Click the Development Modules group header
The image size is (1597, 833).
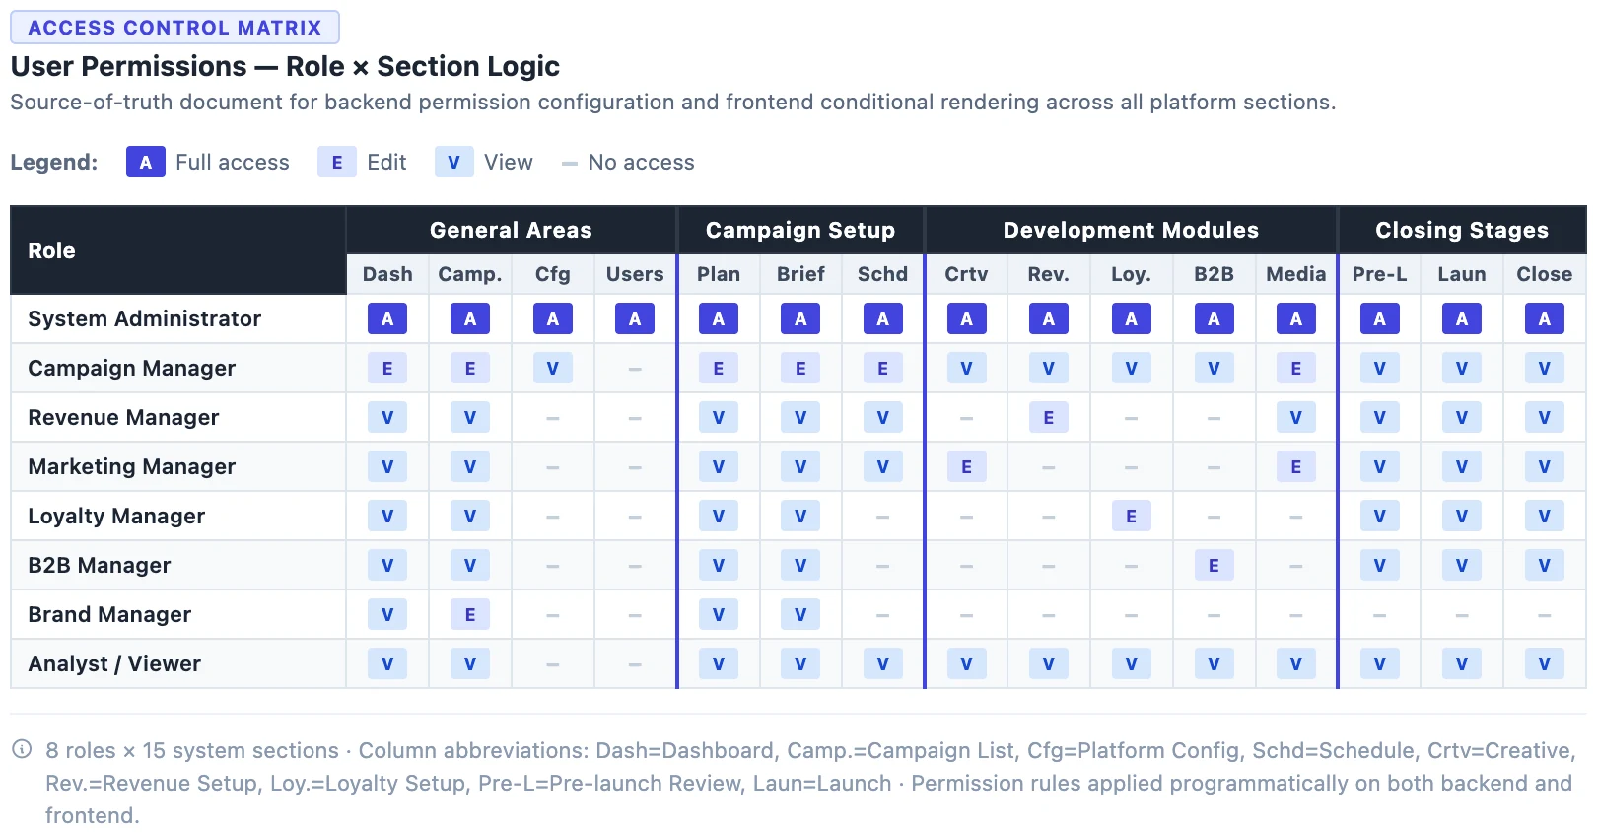click(1131, 230)
